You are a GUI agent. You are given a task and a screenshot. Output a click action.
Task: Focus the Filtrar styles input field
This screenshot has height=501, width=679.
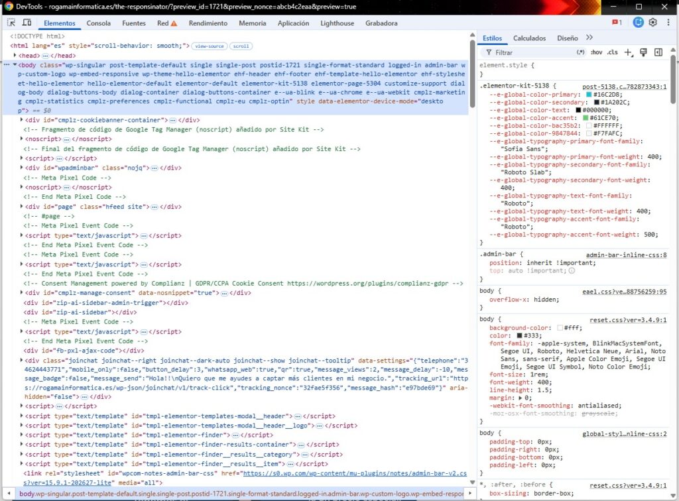click(x=534, y=52)
